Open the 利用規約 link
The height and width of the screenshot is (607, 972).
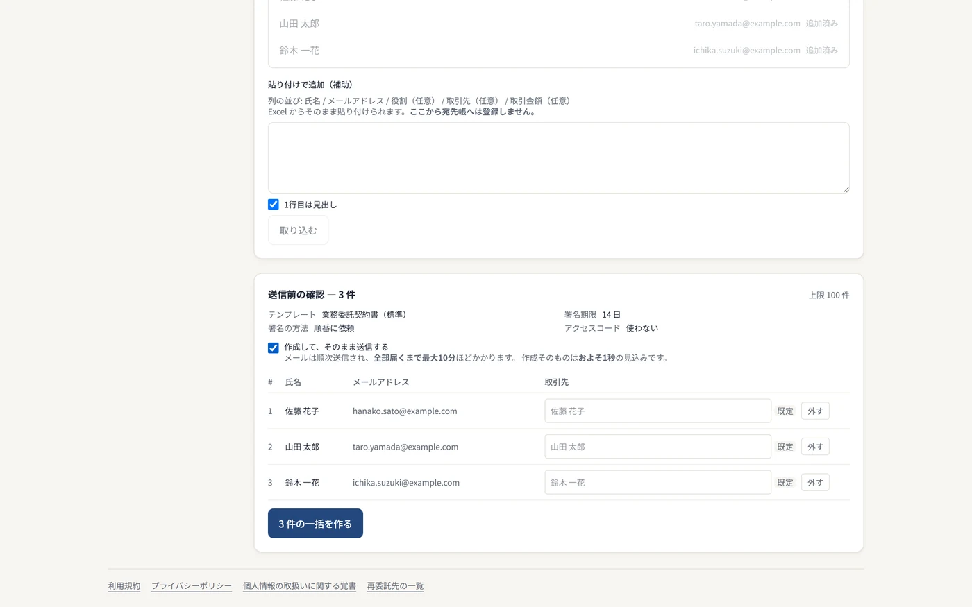(124, 586)
